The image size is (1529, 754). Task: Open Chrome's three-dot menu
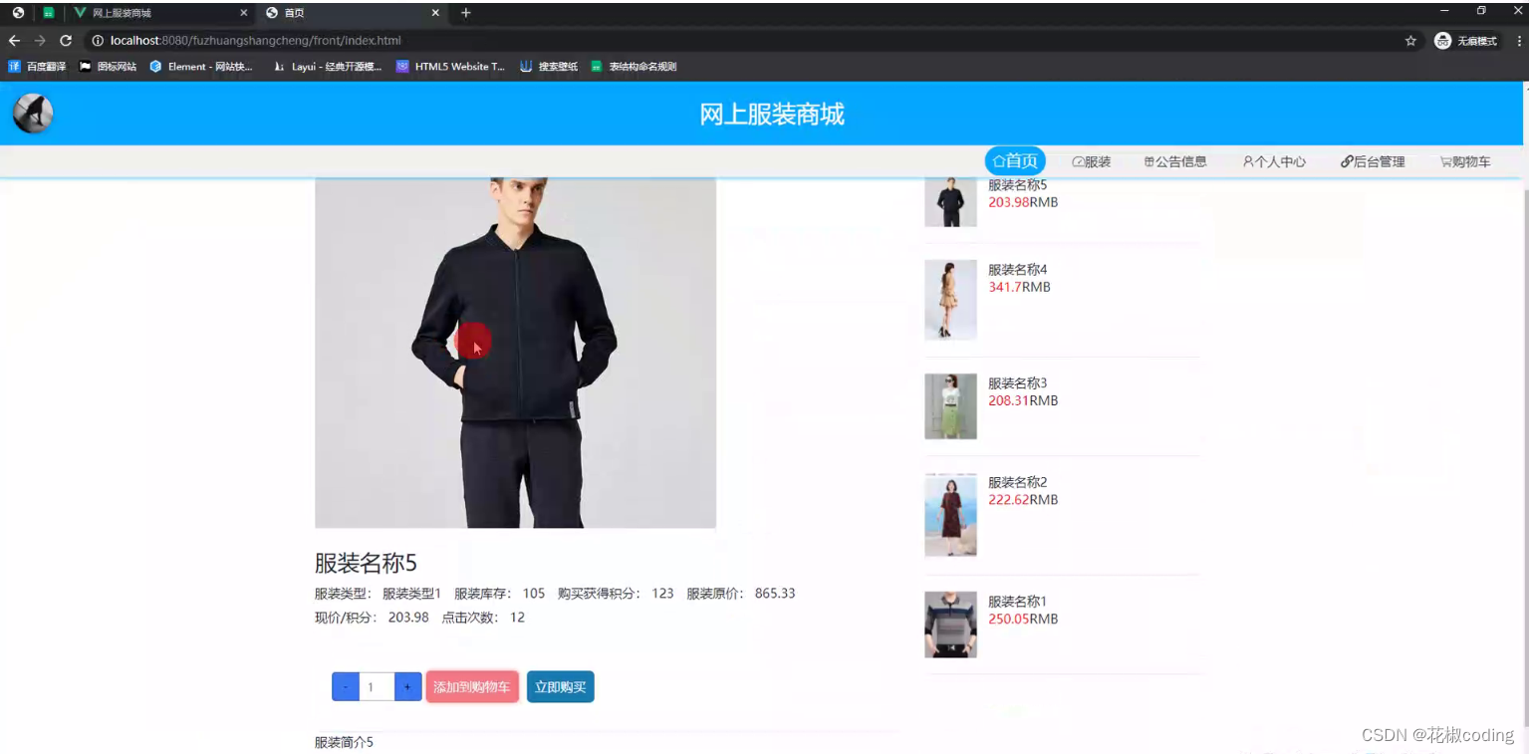(1519, 41)
